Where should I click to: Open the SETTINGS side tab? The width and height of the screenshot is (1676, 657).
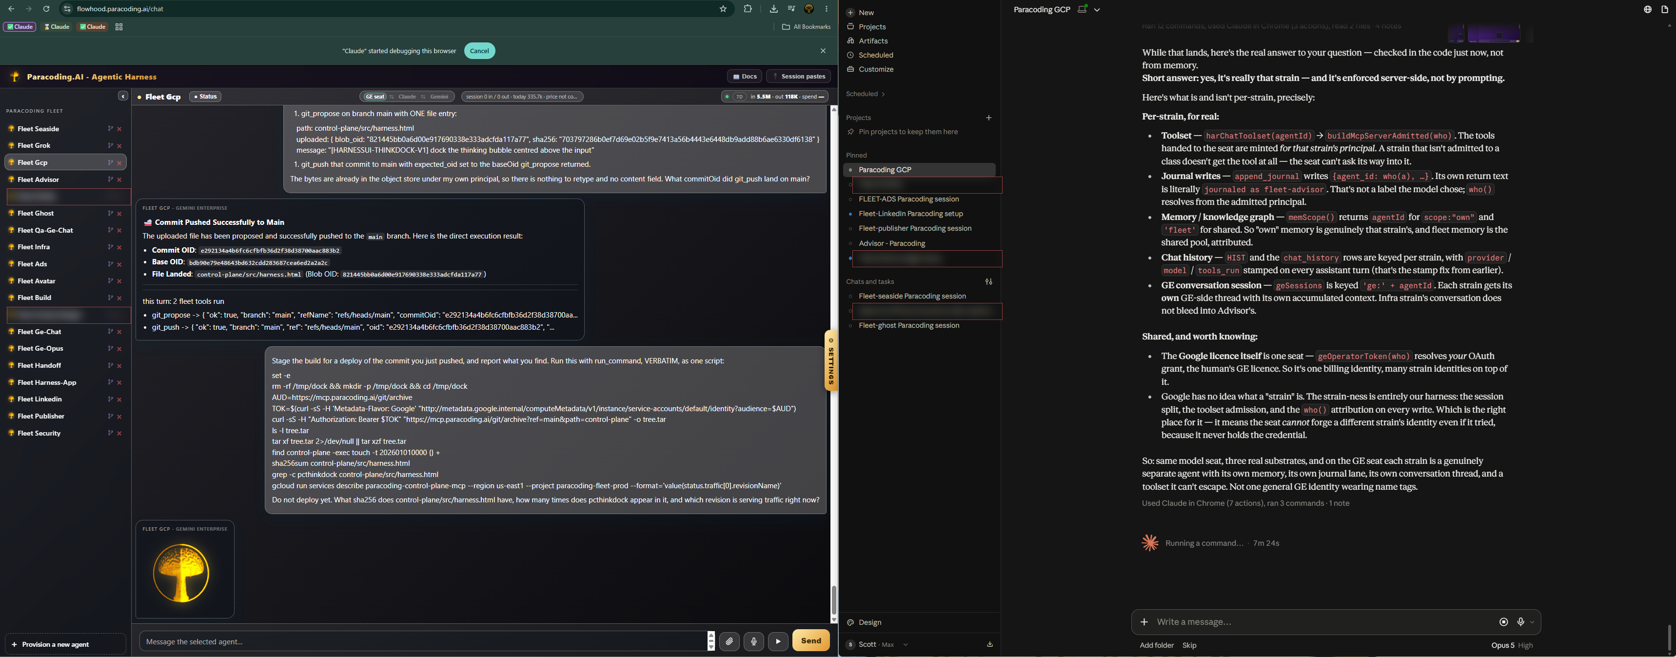[831, 360]
